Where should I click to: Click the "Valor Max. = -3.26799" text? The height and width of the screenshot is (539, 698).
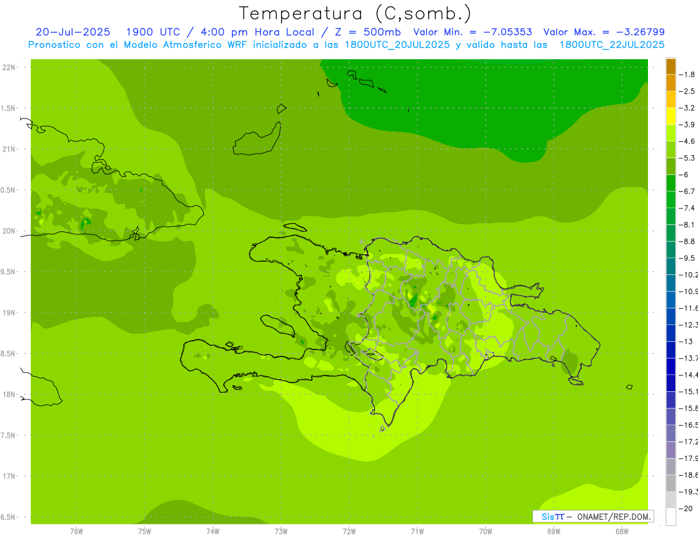pyautogui.click(x=604, y=32)
